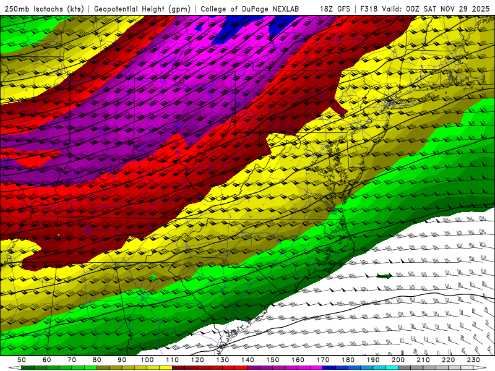Click the legend value 210

click(423, 360)
